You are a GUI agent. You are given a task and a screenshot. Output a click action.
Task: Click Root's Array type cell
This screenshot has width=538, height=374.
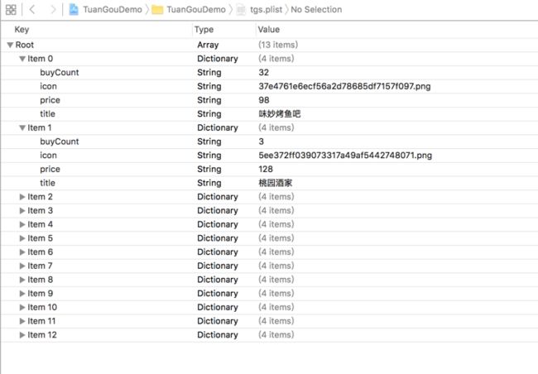pos(208,45)
